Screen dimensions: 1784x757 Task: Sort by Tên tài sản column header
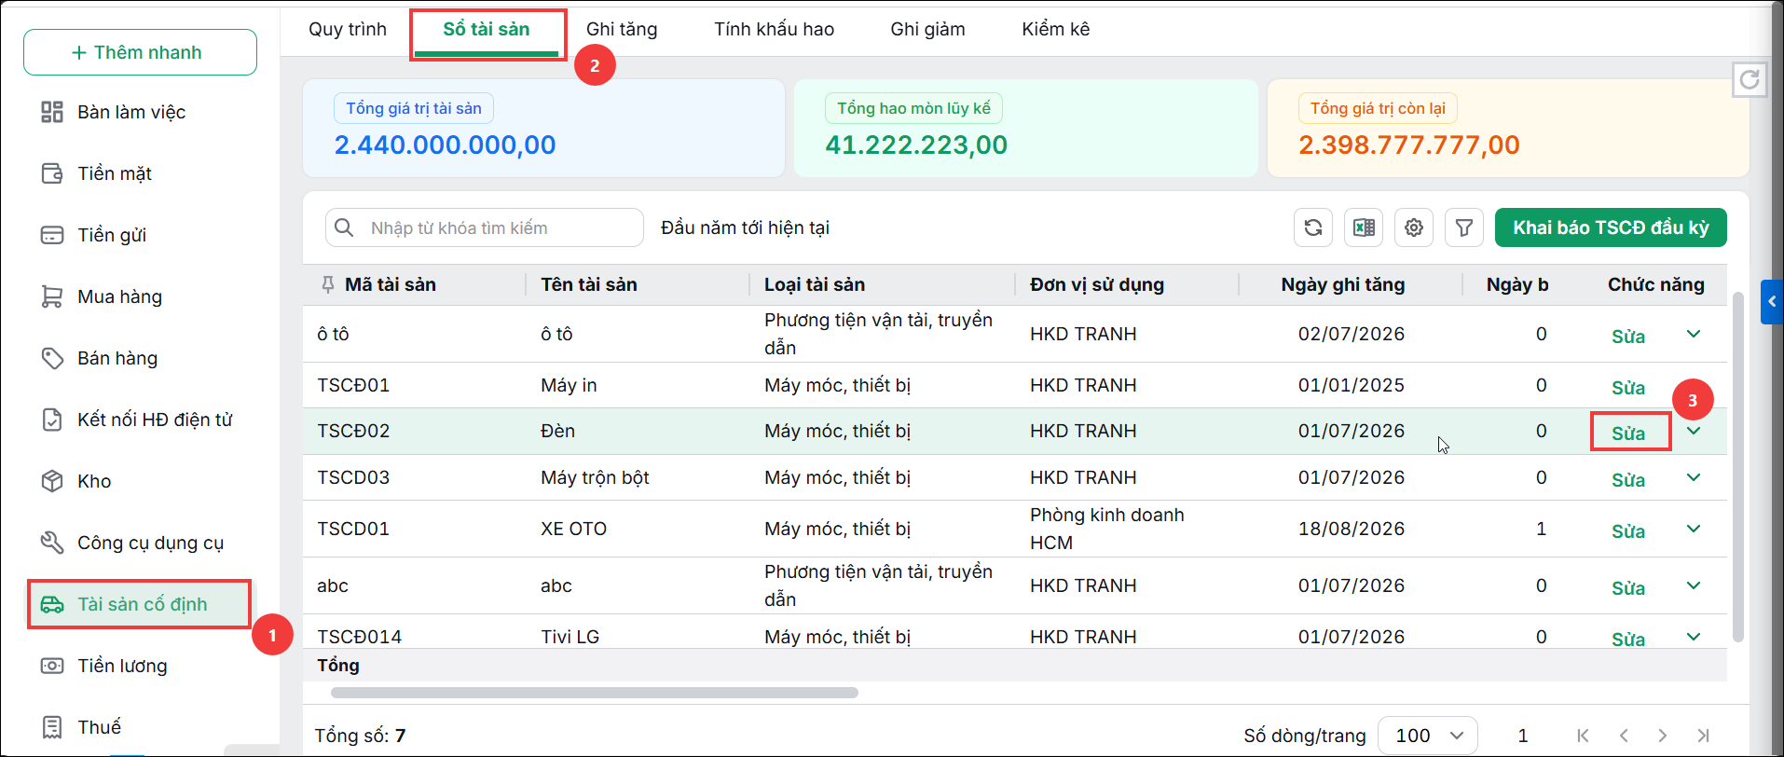[589, 284]
